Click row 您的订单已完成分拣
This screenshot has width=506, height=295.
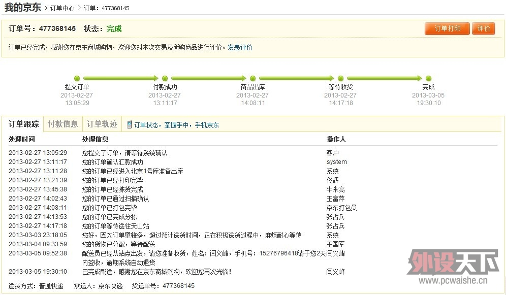252,217
